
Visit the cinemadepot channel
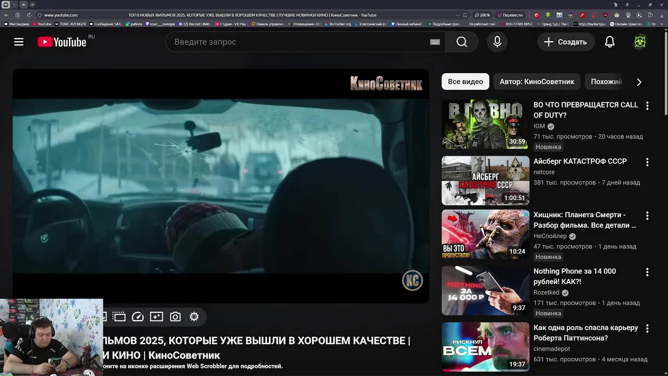click(x=552, y=349)
